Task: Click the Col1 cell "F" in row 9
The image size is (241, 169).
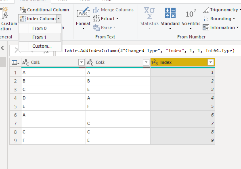Action: (53, 140)
